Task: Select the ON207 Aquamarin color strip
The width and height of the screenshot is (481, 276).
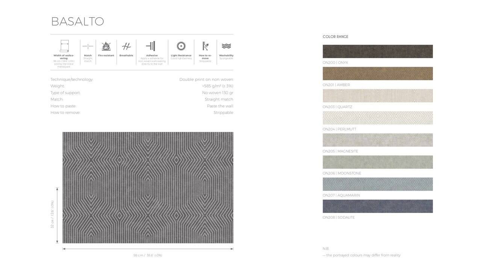Action: pyautogui.click(x=378, y=184)
